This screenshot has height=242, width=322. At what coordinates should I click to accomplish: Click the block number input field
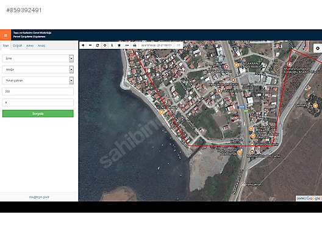coord(38,92)
